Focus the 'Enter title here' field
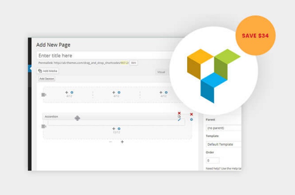Viewport: 295px width, 195px height. [104, 56]
